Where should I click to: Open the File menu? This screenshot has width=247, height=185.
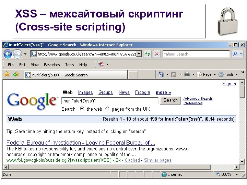coord(11,65)
